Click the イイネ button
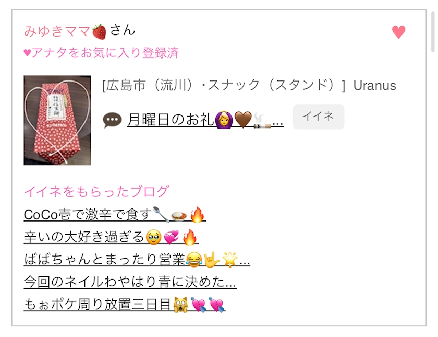Image resolution: width=438 pixels, height=337 pixels. pyautogui.click(x=319, y=117)
